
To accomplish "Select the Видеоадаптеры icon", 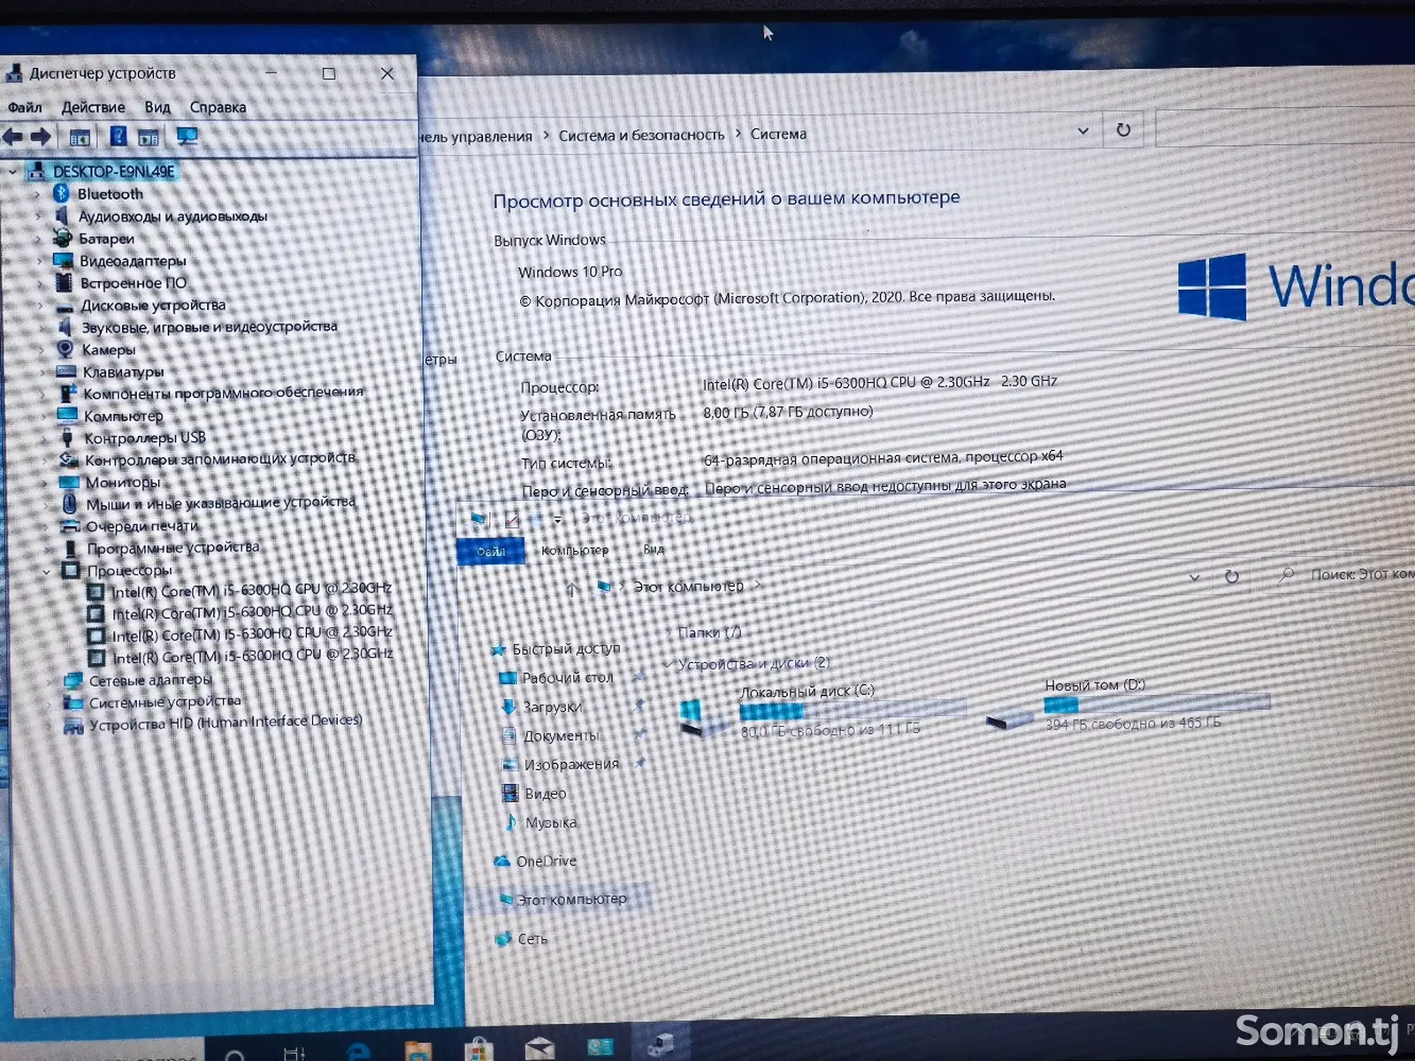I will click(63, 260).
